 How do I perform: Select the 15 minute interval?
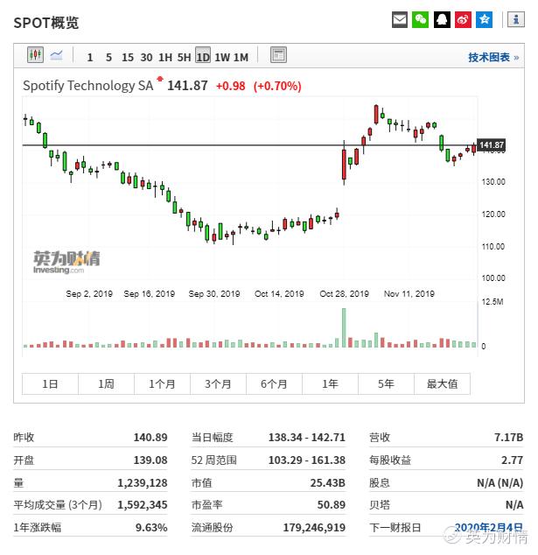tap(128, 58)
